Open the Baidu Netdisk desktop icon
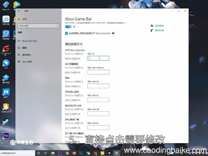The image size is (208, 156). [6, 20]
